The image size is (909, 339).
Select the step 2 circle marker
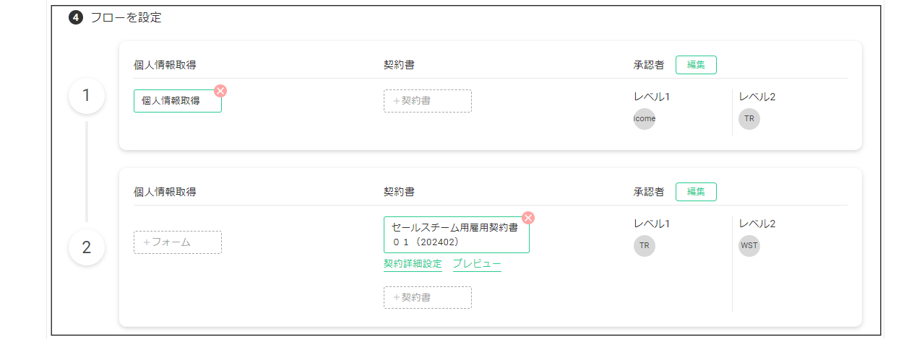(x=87, y=247)
